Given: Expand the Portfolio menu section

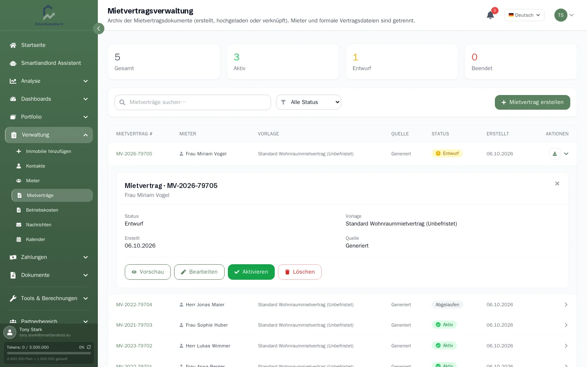Looking at the screenshot, I should coord(49,117).
